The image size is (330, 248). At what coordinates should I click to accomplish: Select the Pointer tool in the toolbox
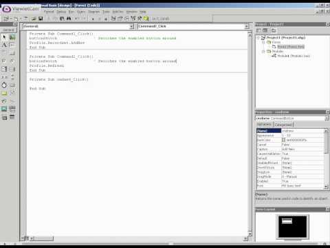tap(4, 37)
